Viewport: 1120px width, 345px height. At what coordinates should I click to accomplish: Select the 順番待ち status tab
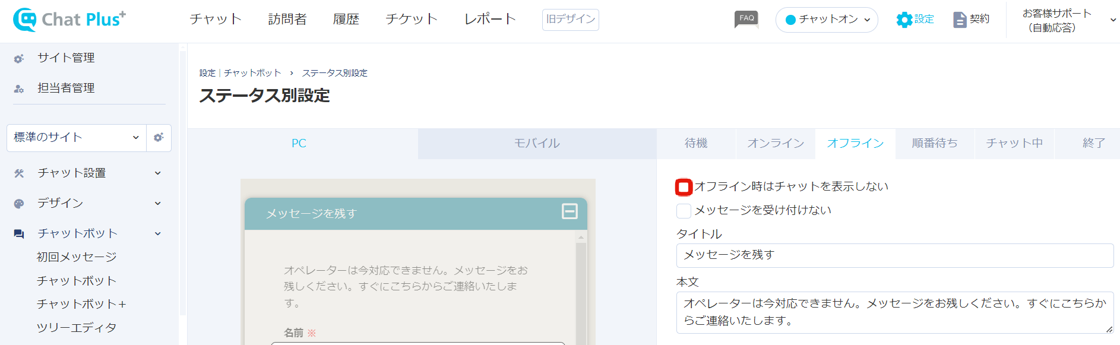(x=935, y=144)
